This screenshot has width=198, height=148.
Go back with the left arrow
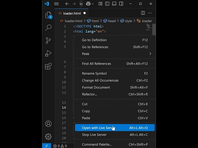click(x=67, y=4)
